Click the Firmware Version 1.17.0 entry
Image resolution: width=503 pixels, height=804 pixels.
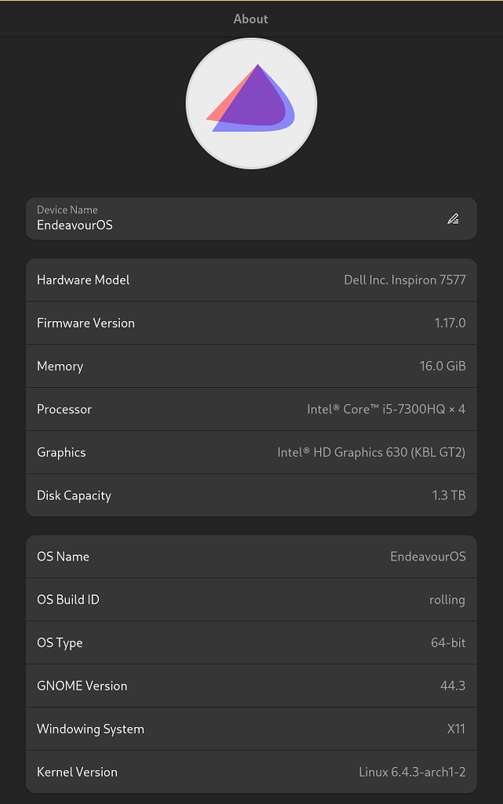pyautogui.click(x=251, y=323)
